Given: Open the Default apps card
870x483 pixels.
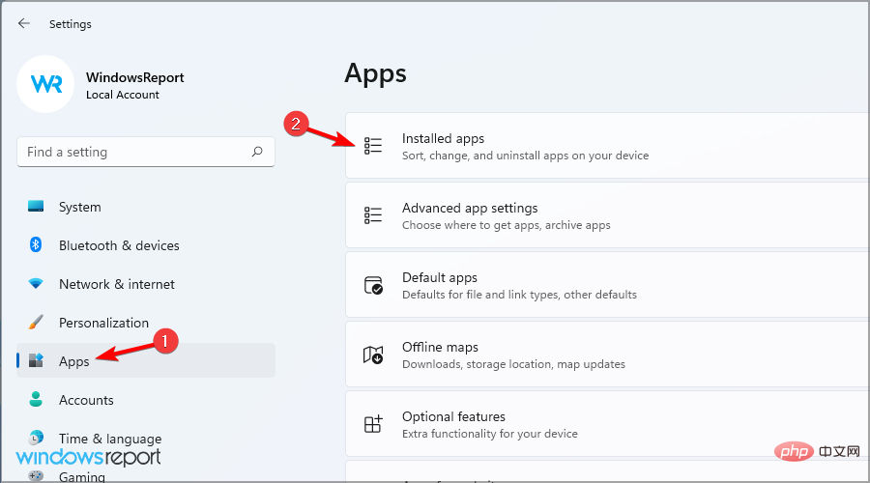Looking at the screenshot, I should [x=608, y=285].
